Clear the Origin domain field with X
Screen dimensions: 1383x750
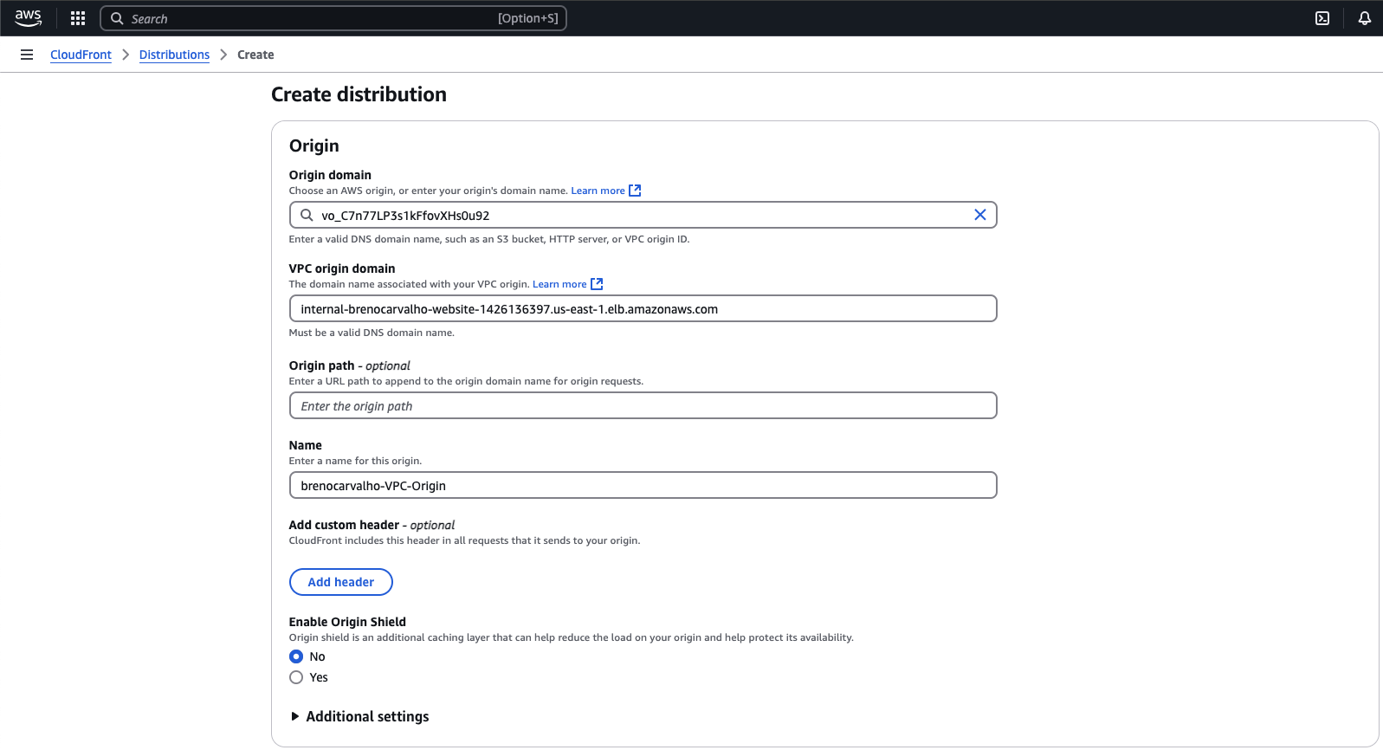click(979, 215)
